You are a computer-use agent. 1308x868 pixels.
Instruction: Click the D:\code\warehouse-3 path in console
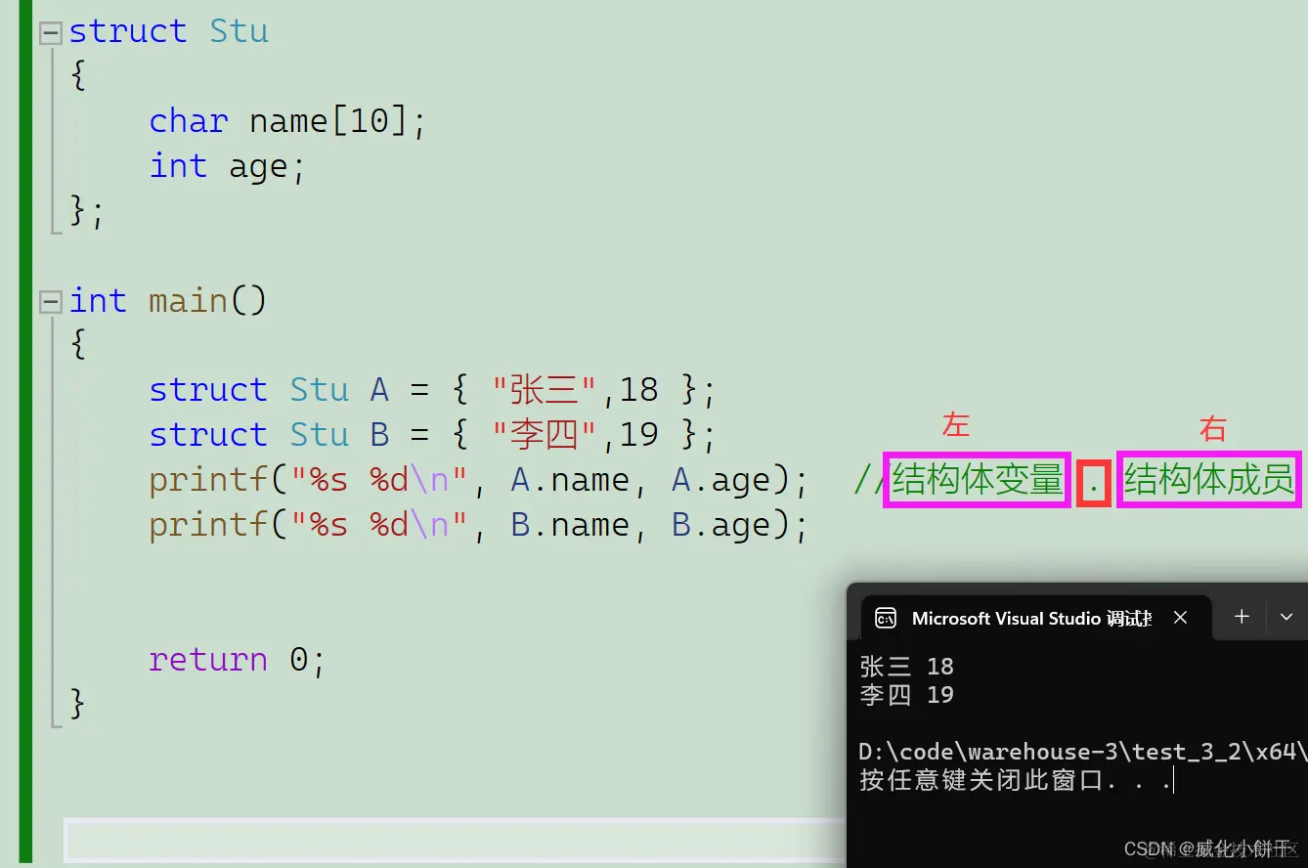coord(1082,752)
